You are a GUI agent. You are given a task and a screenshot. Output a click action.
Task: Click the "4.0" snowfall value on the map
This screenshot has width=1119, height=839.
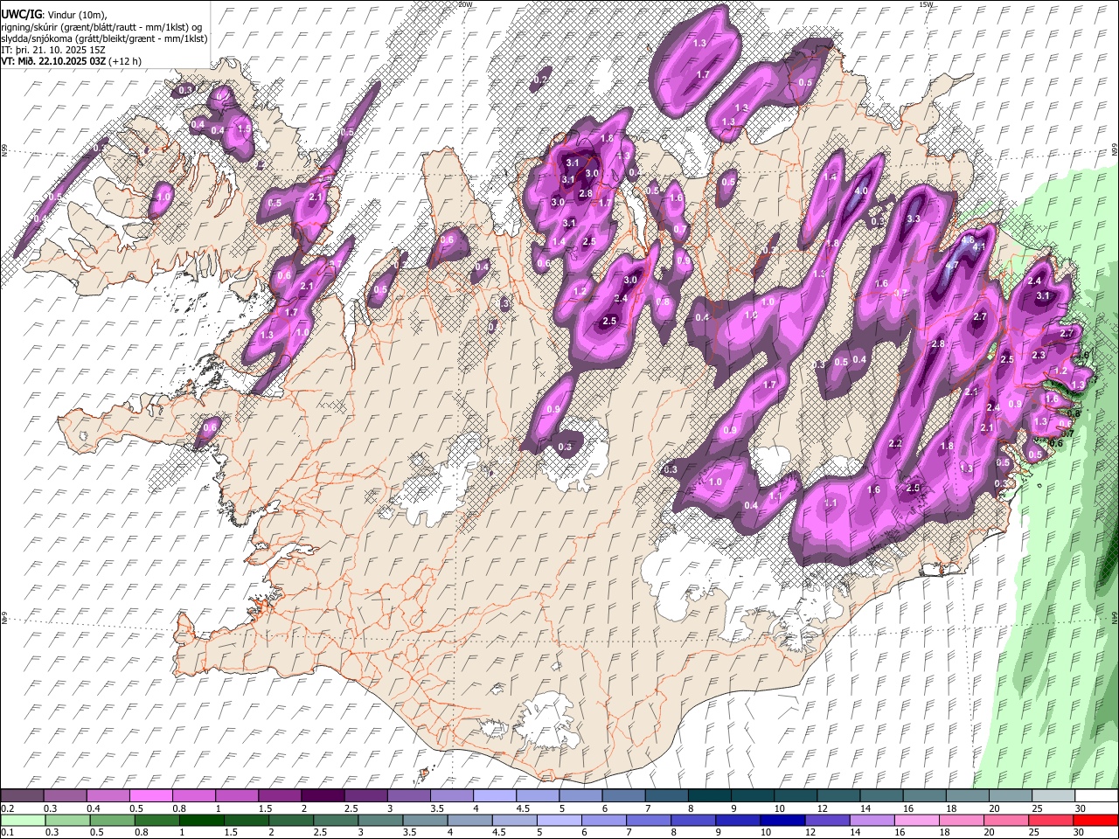pyautogui.click(x=861, y=191)
